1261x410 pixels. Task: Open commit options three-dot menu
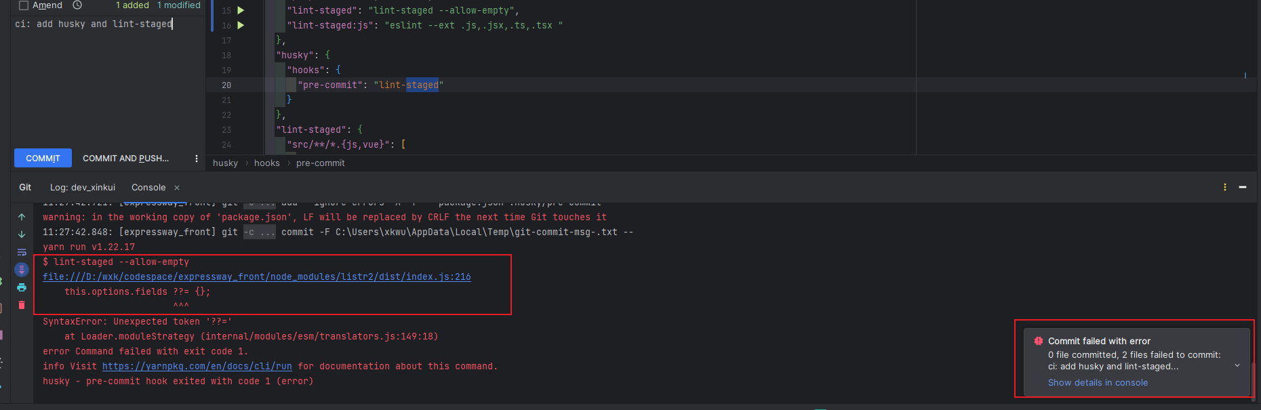click(197, 159)
